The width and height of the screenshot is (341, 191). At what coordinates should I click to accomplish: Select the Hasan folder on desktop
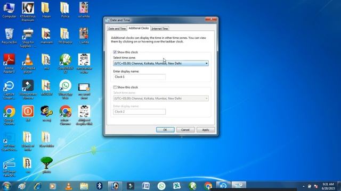point(46,10)
